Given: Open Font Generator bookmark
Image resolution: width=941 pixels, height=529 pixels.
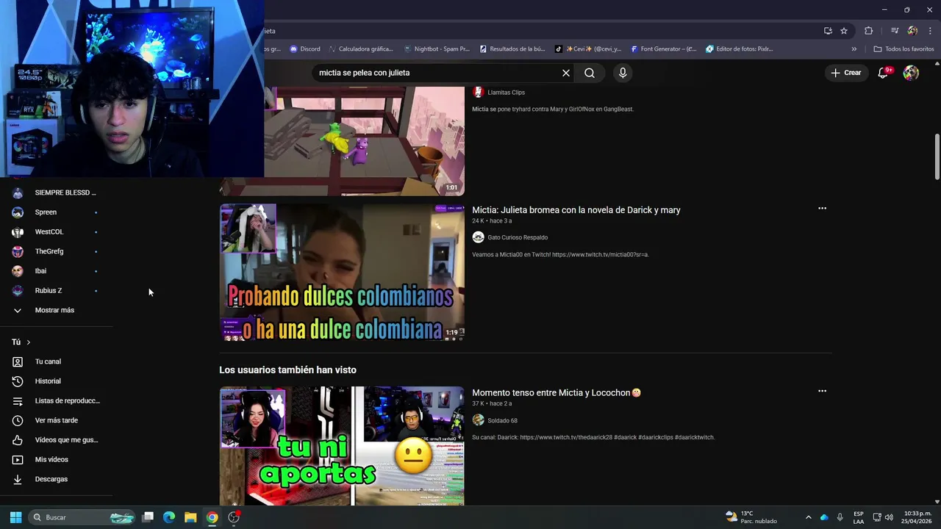Looking at the screenshot, I should (x=663, y=49).
